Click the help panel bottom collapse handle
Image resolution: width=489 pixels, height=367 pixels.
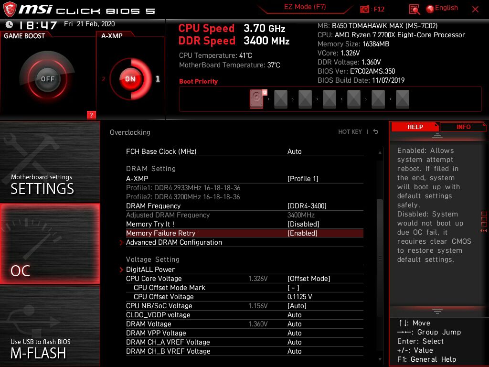pos(437,311)
